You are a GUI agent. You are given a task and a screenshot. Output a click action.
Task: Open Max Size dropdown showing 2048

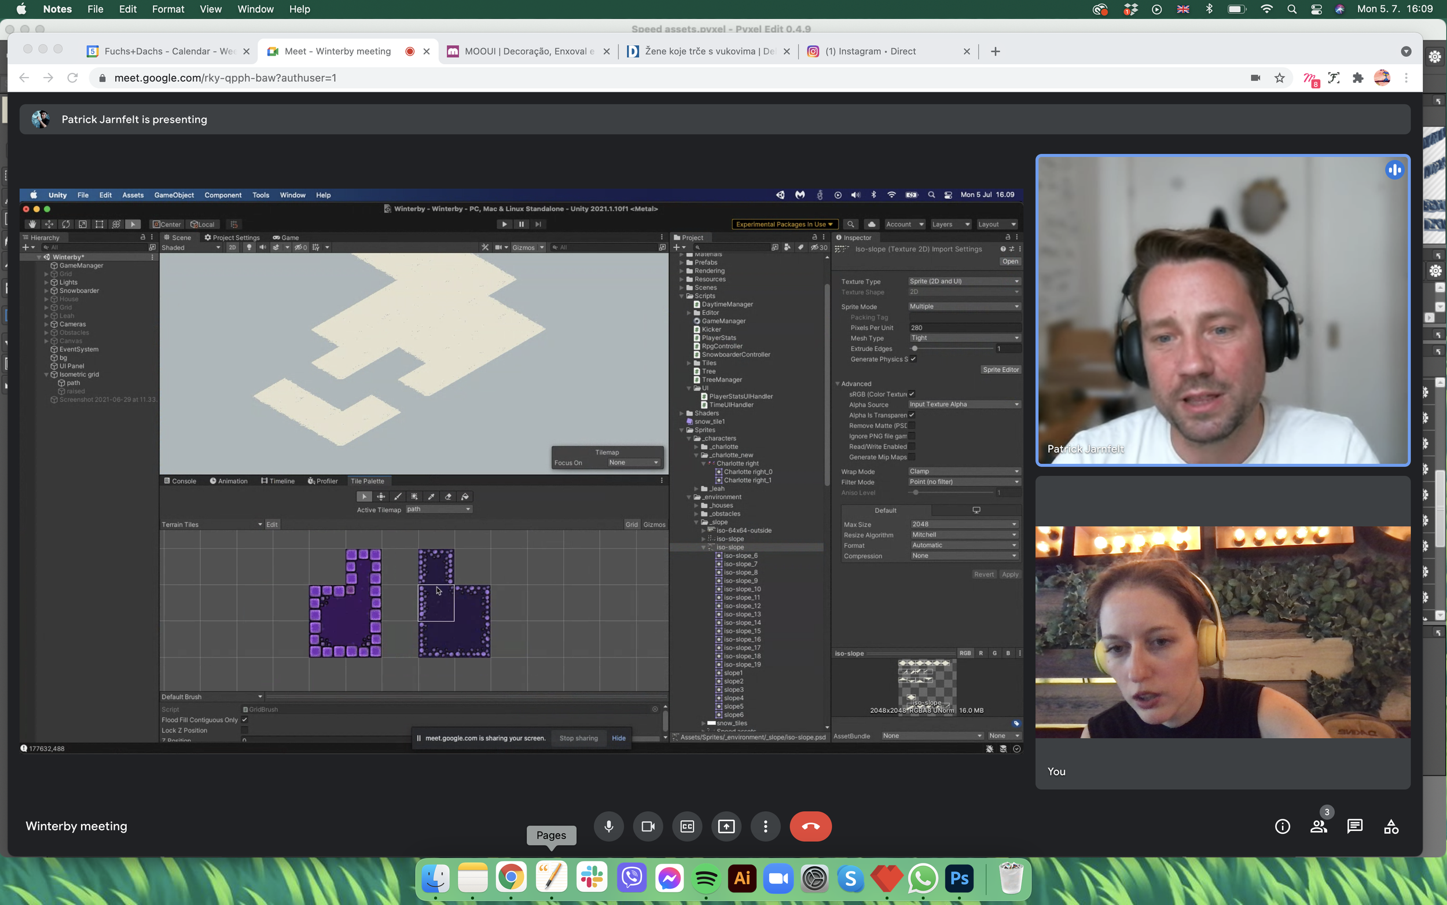(x=963, y=524)
